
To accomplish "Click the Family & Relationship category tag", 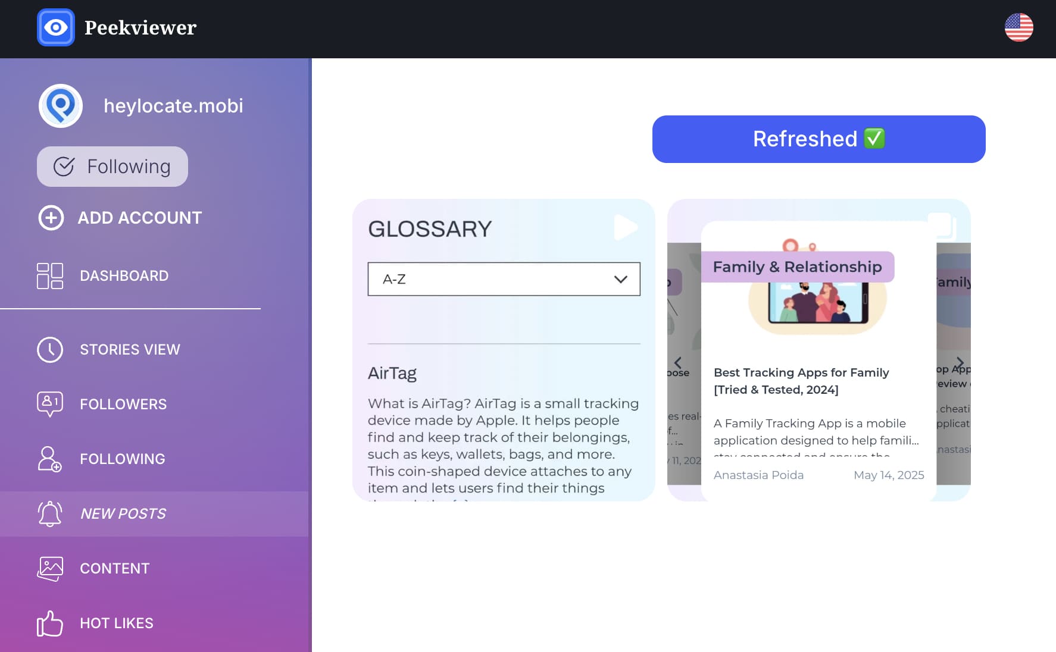I will (x=798, y=267).
